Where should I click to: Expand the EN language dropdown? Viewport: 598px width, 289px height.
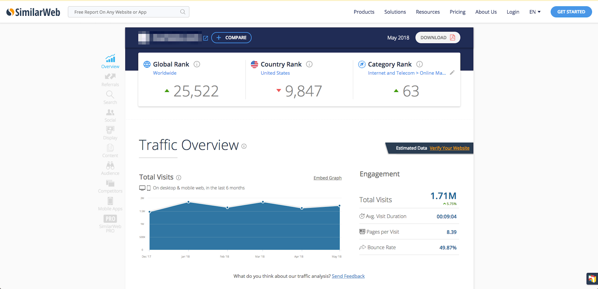click(x=535, y=12)
